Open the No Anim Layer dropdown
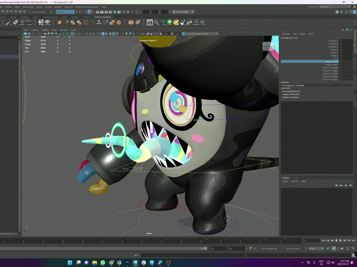Screen dimensions: 357x267 click(x=293, y=248)
